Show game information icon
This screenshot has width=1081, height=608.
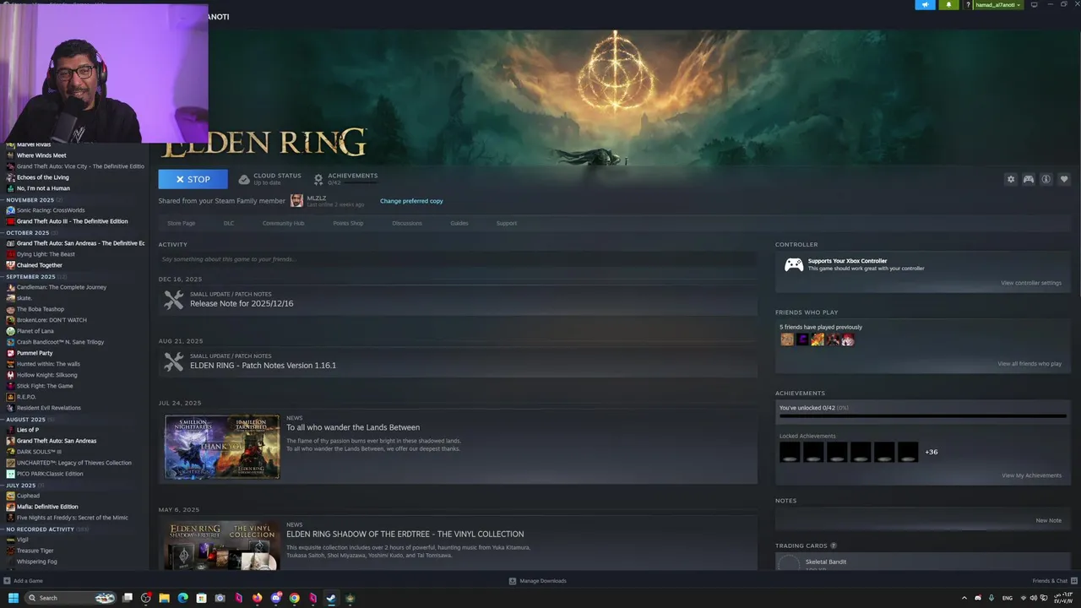(x=1046, y=179)
